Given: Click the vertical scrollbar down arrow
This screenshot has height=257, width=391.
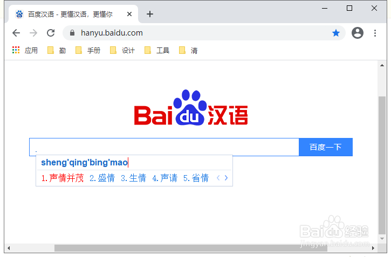Looking at the screenshot, I should 382,239.
